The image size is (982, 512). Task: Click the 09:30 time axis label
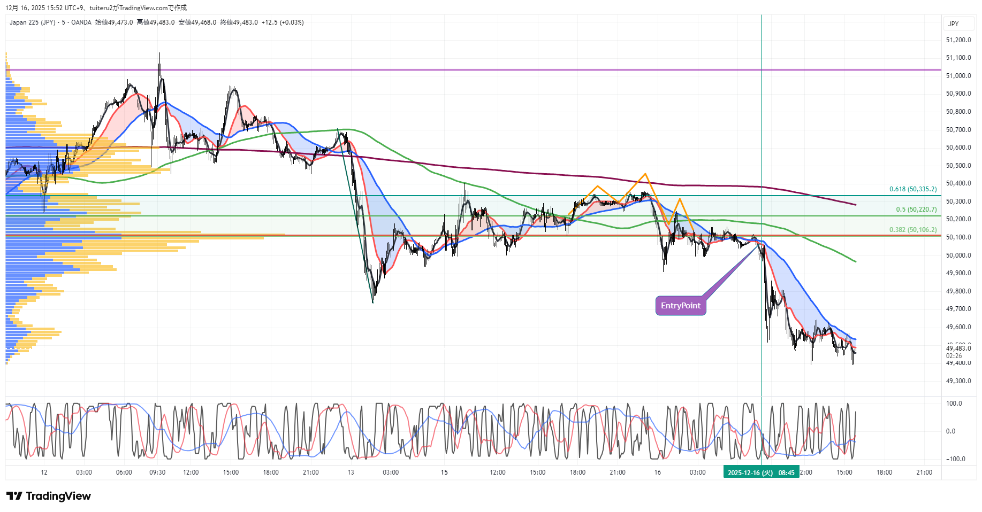tap(157, 472)
